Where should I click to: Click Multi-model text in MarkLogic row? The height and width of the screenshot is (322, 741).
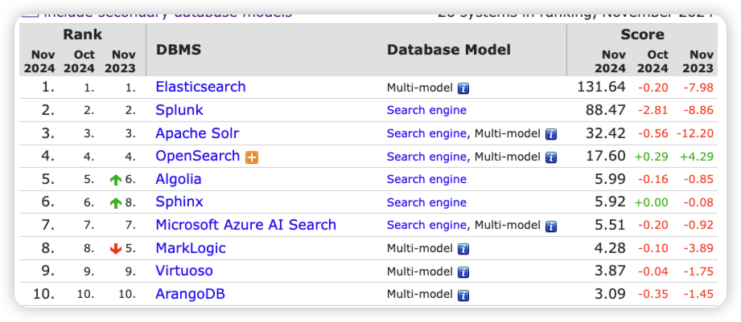420,248
